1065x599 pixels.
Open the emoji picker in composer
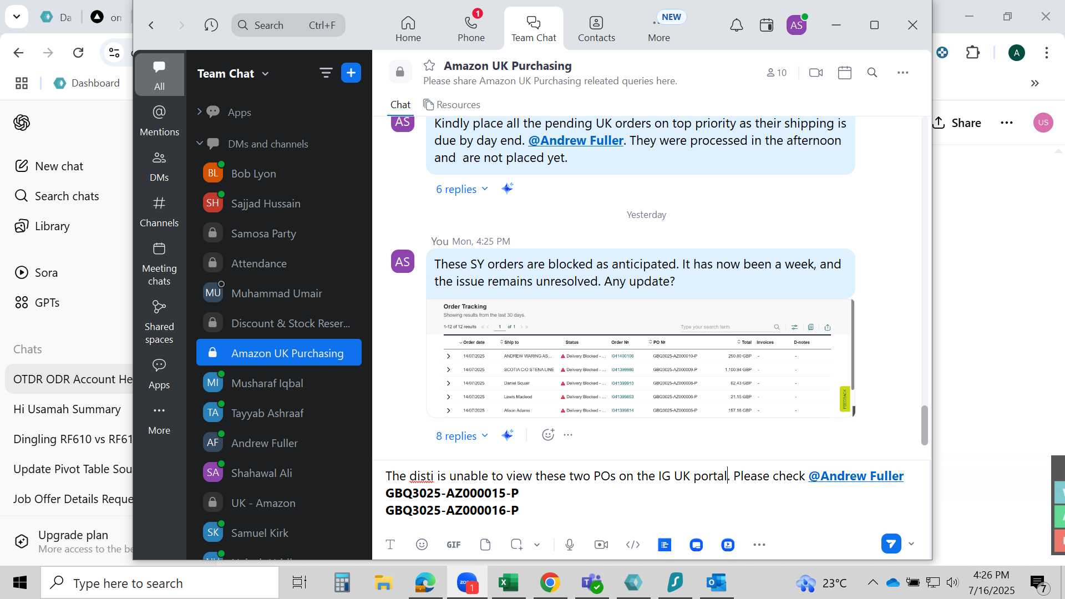click(422, 545)
